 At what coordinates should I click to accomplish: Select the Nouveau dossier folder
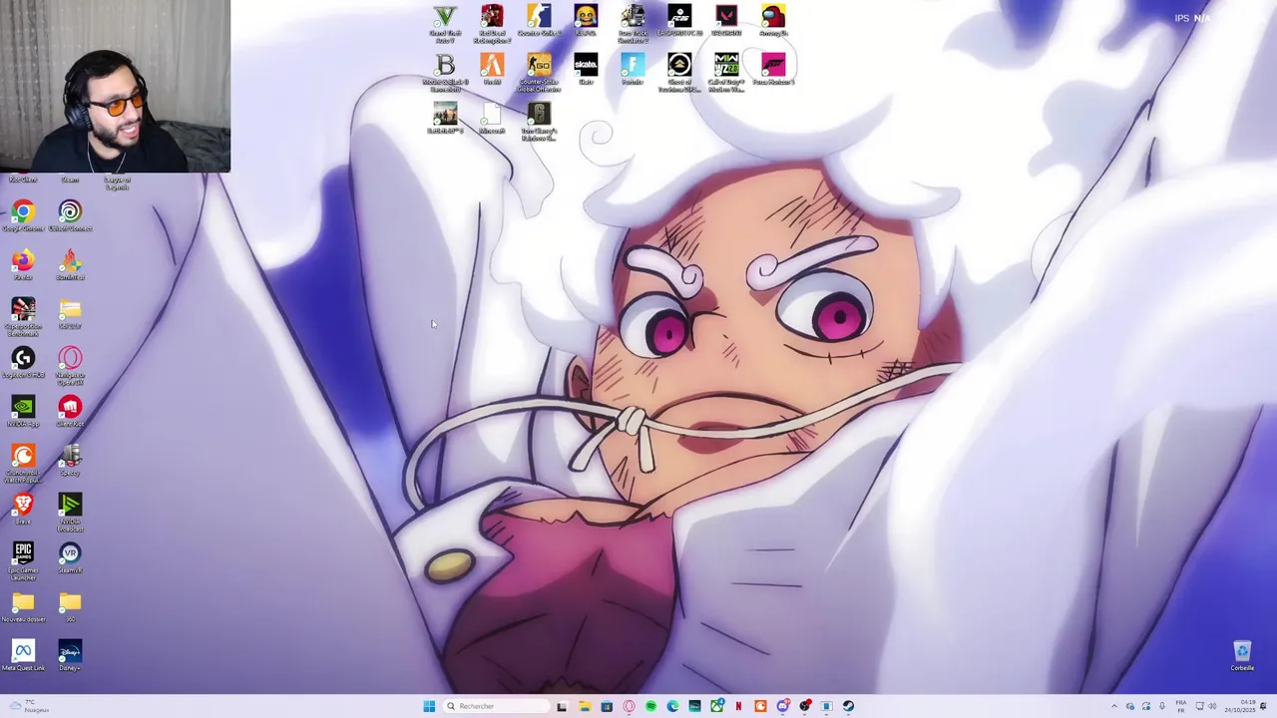(x=23, y=606)
